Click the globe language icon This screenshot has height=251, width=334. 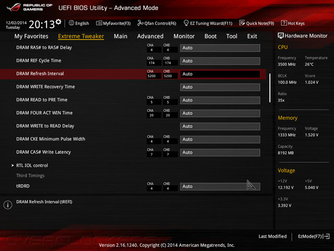(71, 23)
